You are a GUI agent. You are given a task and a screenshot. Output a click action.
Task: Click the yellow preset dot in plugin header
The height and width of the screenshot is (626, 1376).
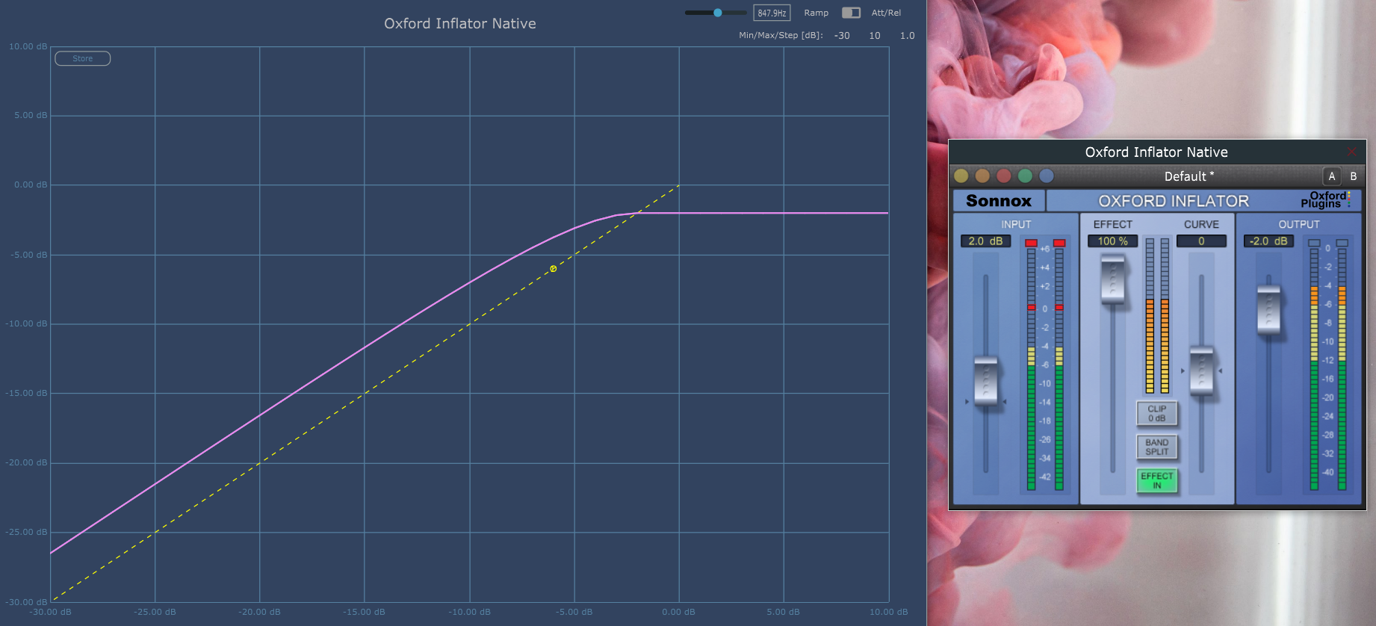pos(961,176)
